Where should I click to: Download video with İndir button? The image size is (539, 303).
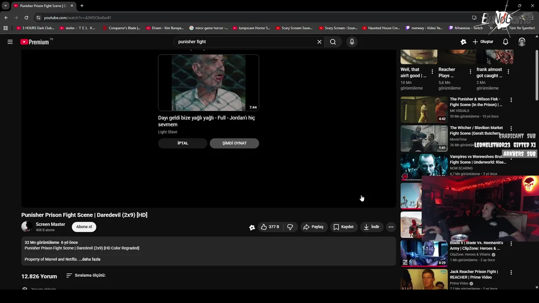click(x=371, y=227)
